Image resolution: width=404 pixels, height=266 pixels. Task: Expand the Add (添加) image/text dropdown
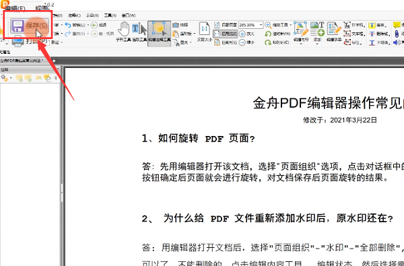point(317,44)
